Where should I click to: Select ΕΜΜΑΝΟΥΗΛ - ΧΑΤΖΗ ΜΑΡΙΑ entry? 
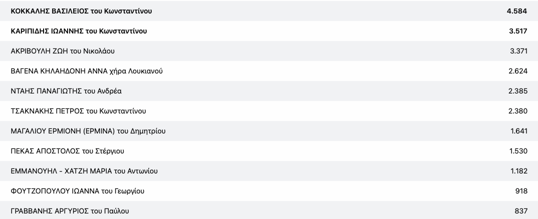coord(84,171)
